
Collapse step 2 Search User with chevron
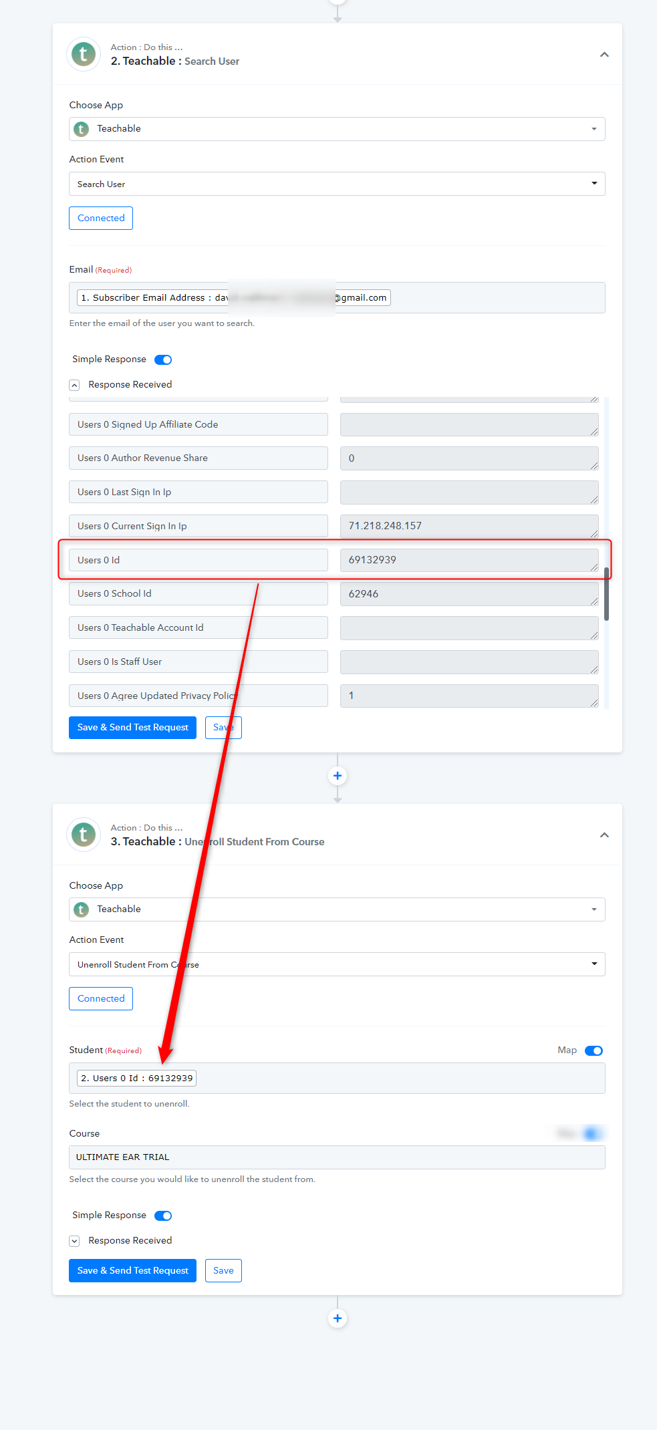pos(604,55)
